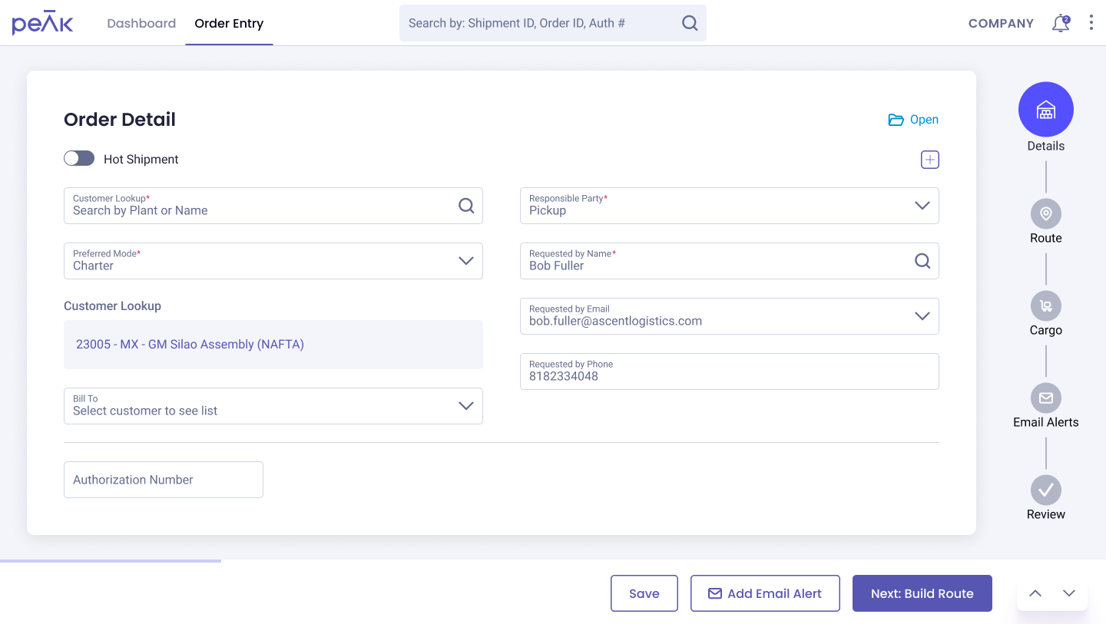This screenshot has height=624, width=1106.
Task: Focus the Customer Lookup search field
Action: coord(273,206)
